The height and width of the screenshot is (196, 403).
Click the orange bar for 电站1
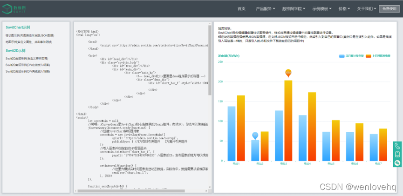pos(241,128)
